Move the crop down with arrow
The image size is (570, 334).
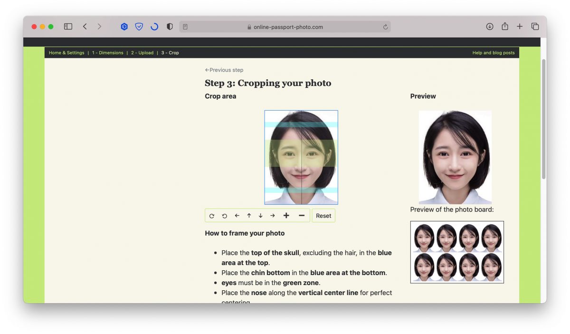[x=261, y=216]
